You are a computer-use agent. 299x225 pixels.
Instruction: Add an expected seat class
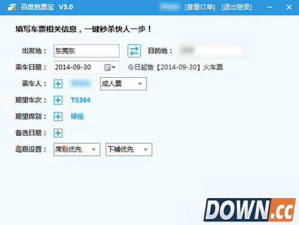click(58, 117)
